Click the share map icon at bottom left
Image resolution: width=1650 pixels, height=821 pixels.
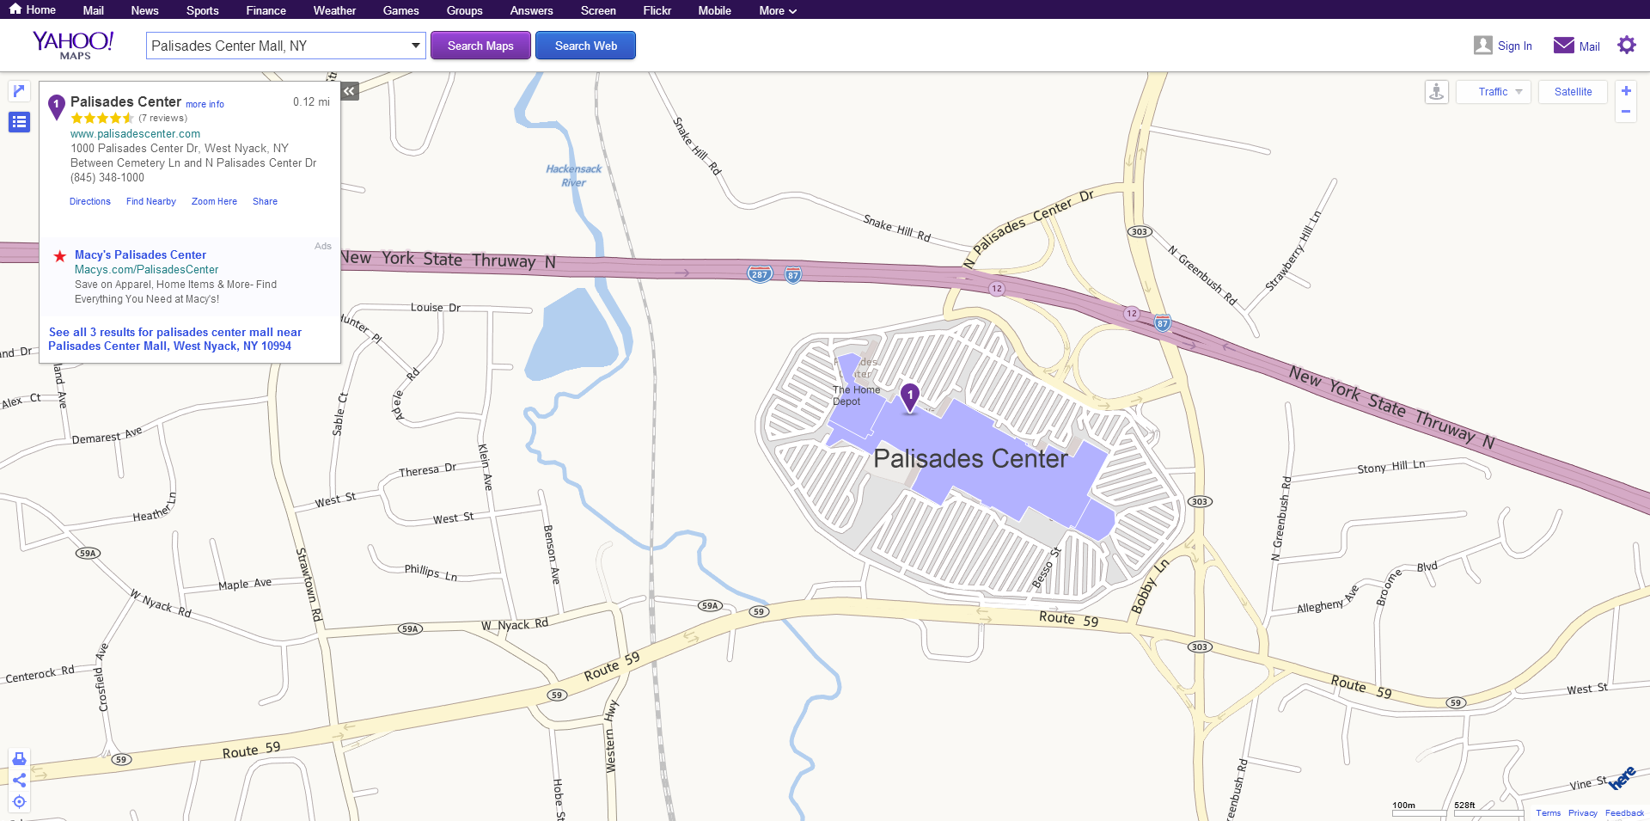tap(19, 780)
